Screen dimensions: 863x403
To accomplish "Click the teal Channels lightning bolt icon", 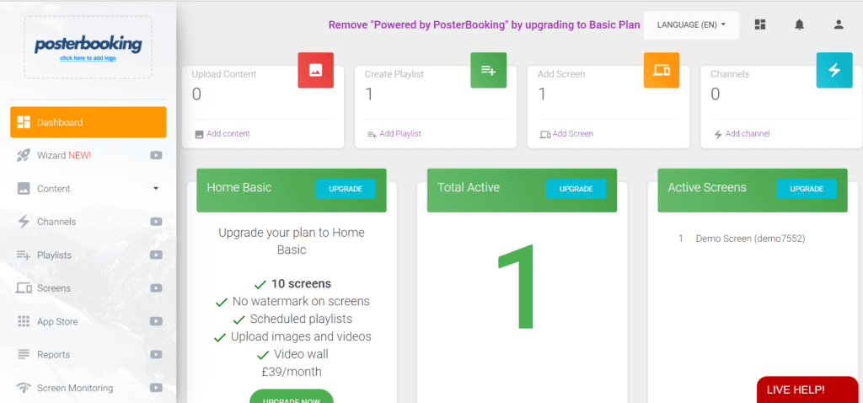I will [834, 70].
